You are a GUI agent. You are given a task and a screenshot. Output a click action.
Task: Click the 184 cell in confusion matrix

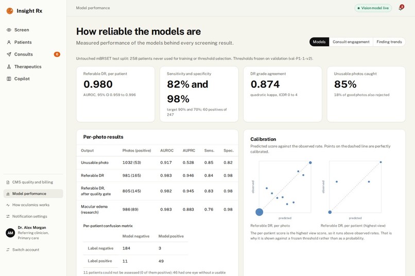point(126,248)
